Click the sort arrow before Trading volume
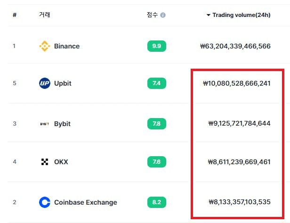 pos(209,15)
